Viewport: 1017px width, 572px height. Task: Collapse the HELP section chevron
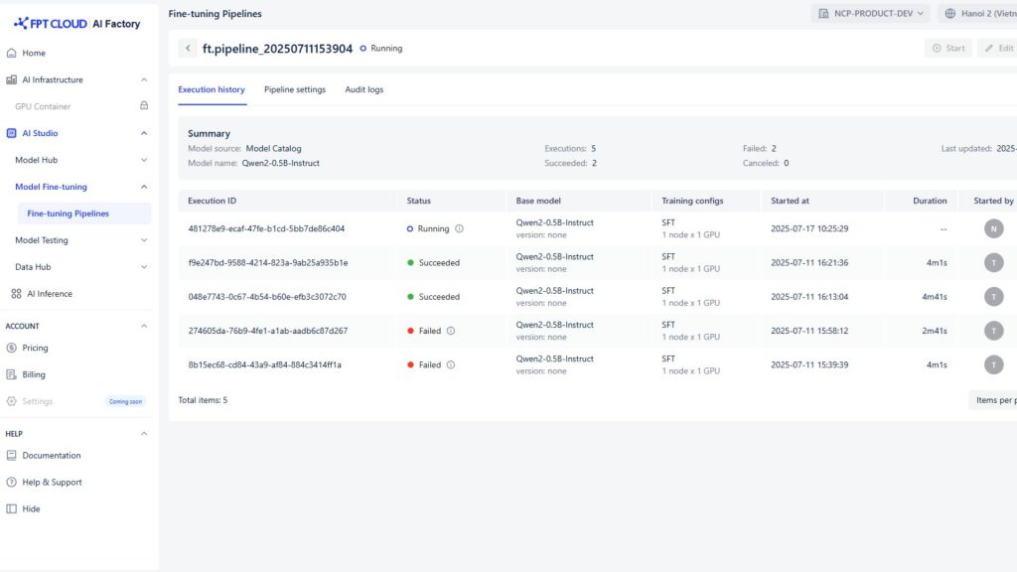coord(144,433)
